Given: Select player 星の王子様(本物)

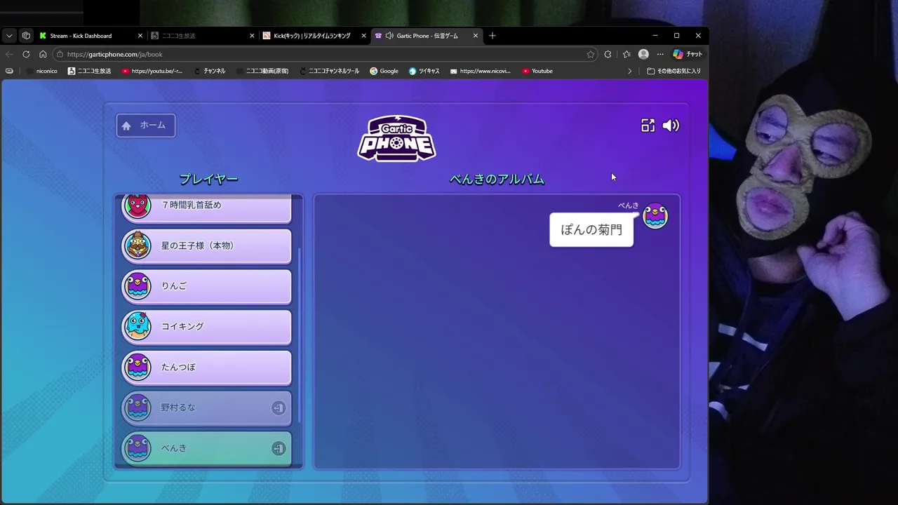Looking at the screenshot, I should [207, 245].
